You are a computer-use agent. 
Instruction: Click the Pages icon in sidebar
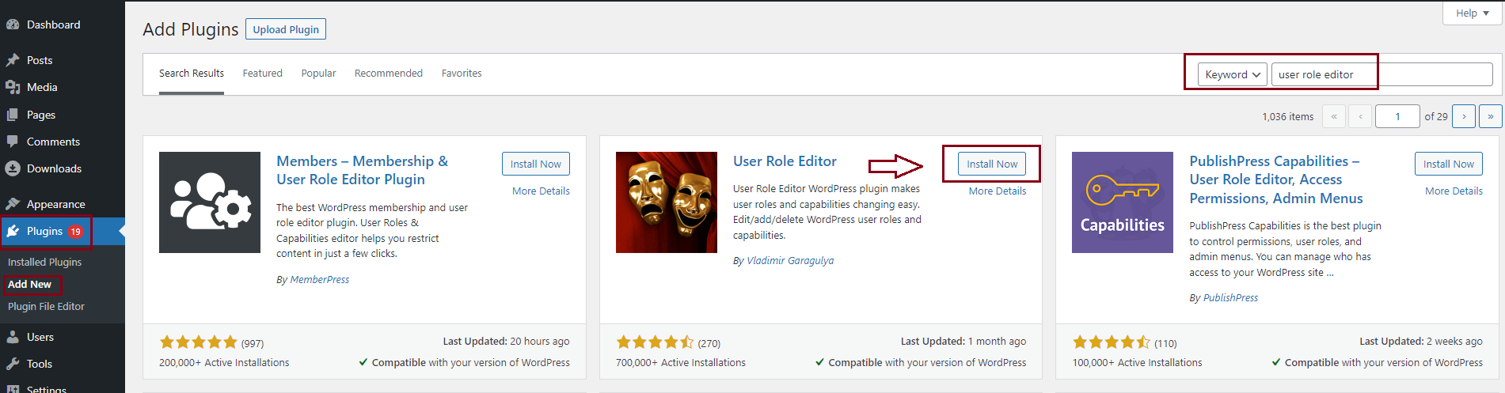pos(13,115)
